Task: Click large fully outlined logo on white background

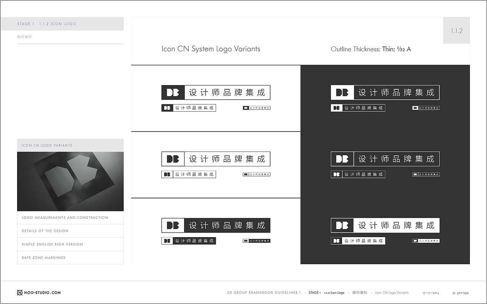Action: click(x=216, y=159)
